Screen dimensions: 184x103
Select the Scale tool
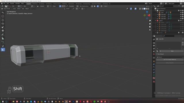[x=3, y=27]
